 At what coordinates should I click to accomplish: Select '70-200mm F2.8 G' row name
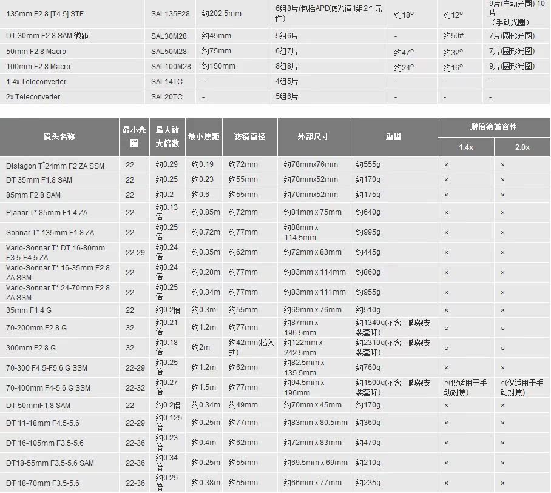pos(36,328)
